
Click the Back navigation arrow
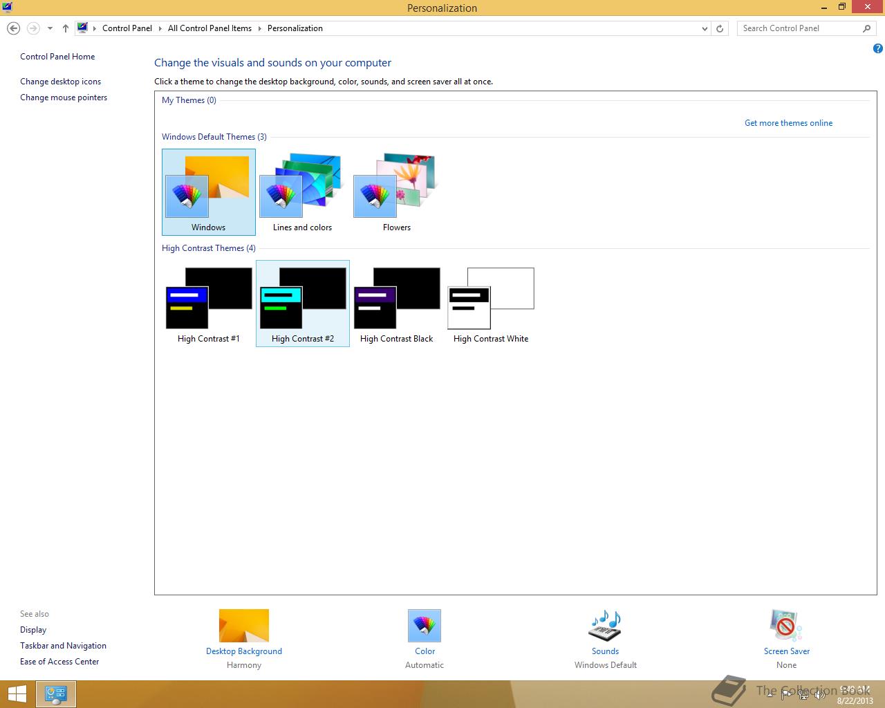tap(13, 28)
